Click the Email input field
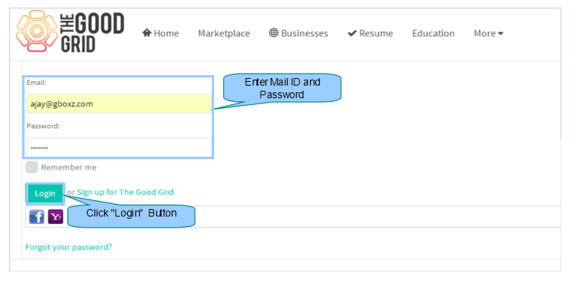571x282 pixels. [119, 104]
